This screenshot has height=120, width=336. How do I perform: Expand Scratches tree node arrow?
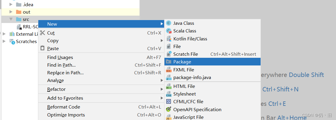point(4,41)
